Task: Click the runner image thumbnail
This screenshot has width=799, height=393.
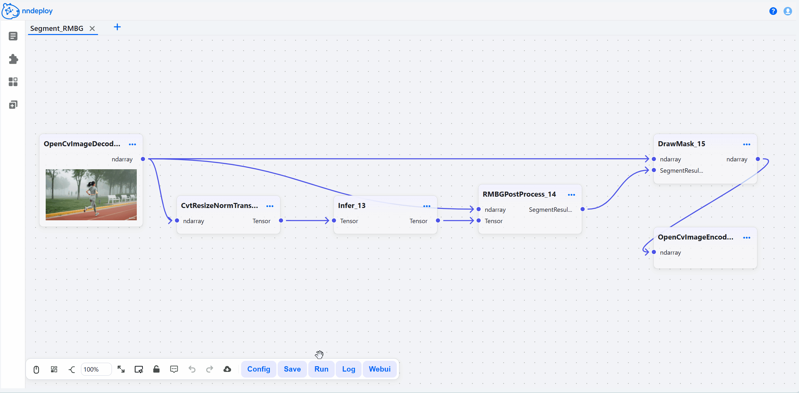Action: click(91, 194)
